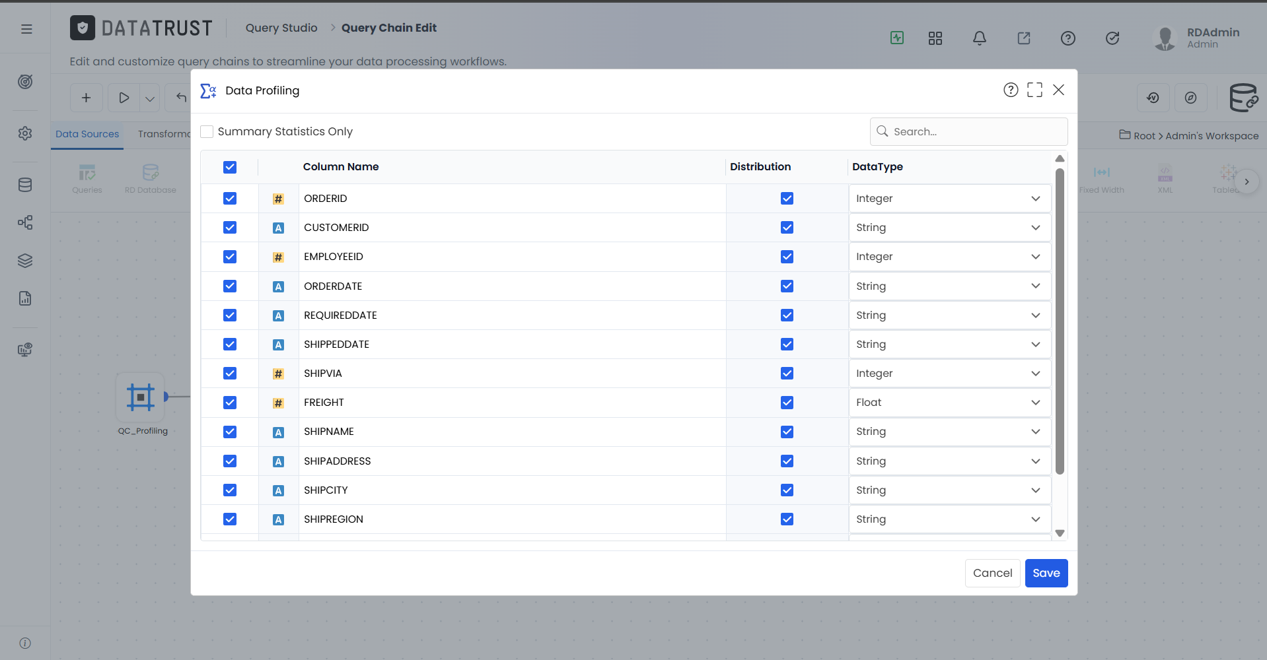Click the run play toolbar button
Image resolution: width=1267 pixels, height=660 pixels.
[x=124, y=98]
